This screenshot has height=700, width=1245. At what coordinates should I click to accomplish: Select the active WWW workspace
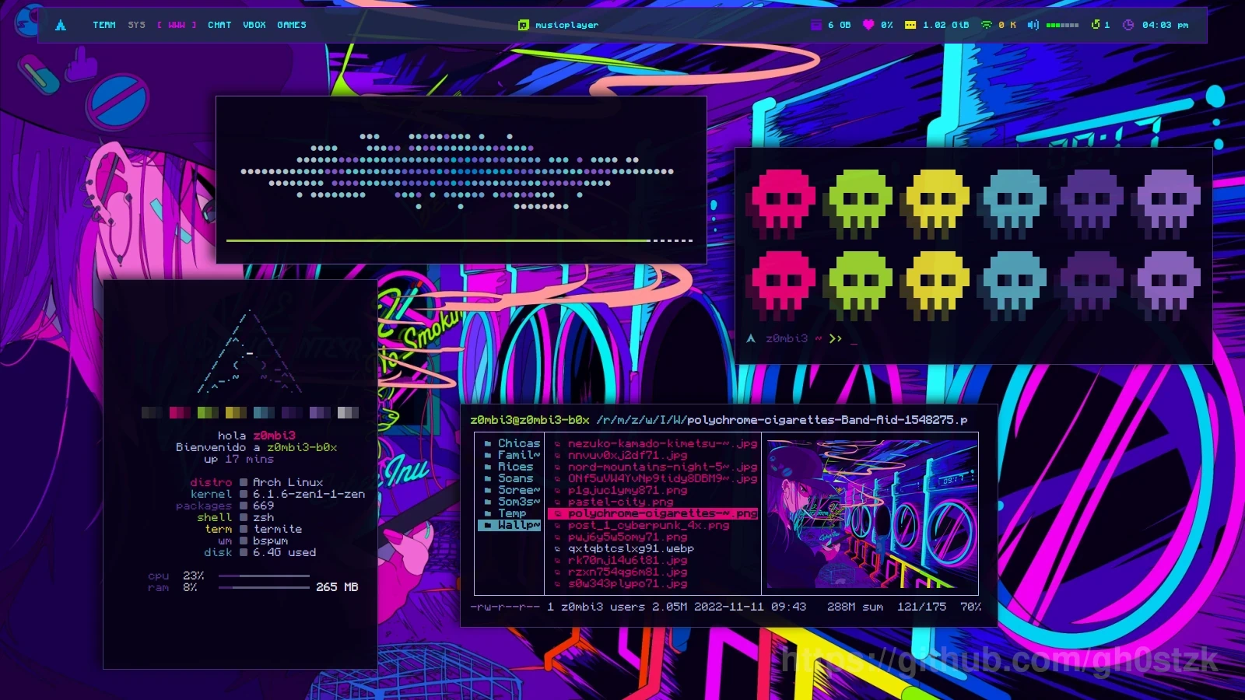tap(177, 25)
